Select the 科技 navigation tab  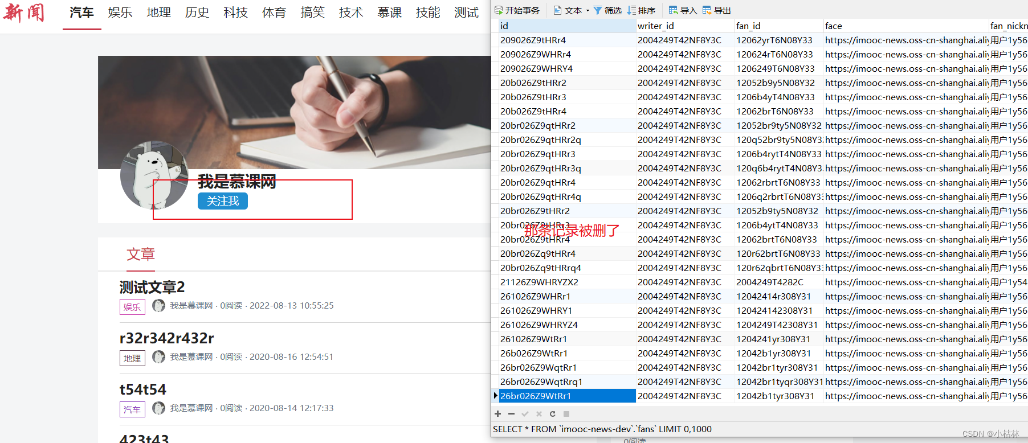point(235,13)
